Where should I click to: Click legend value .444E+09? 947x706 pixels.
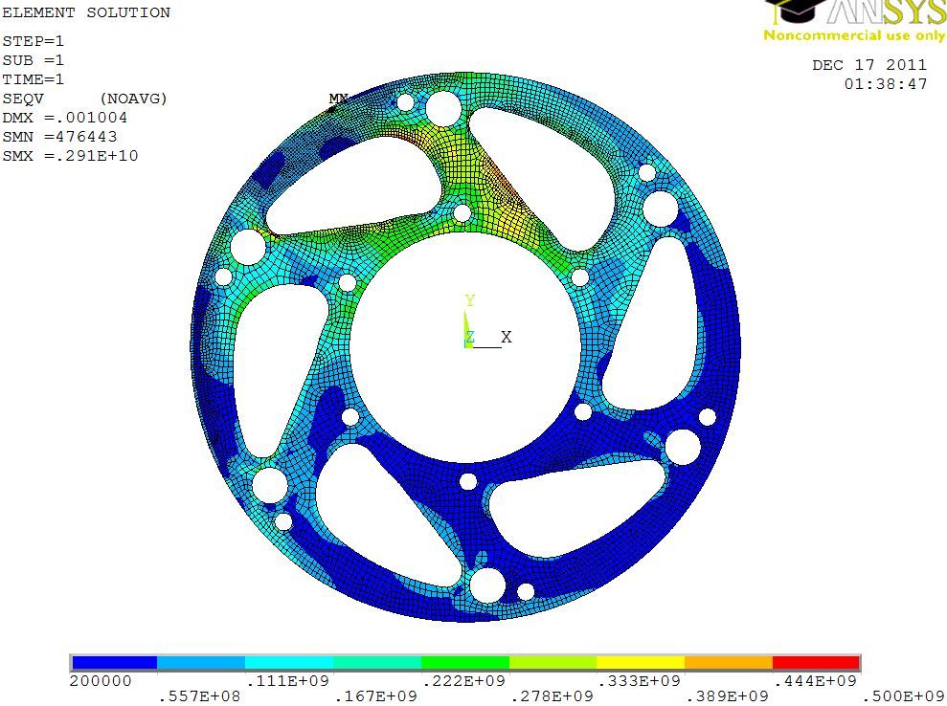pyautogui.click(x=816, y=681)
